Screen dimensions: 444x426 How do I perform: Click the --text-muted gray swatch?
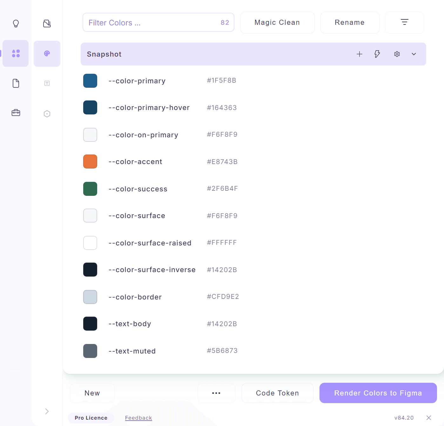click(90, 351)
